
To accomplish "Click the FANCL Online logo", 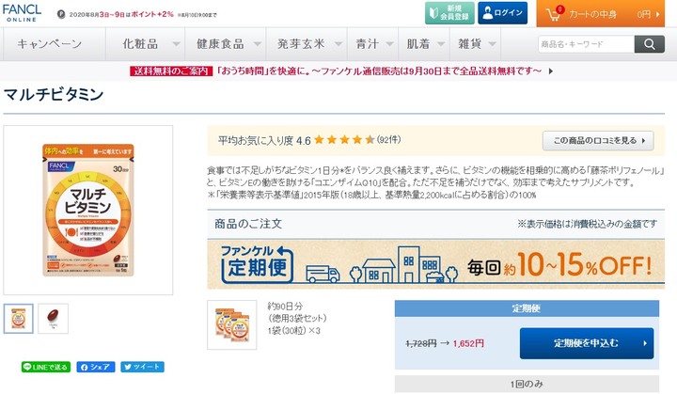I will point(22,12).
